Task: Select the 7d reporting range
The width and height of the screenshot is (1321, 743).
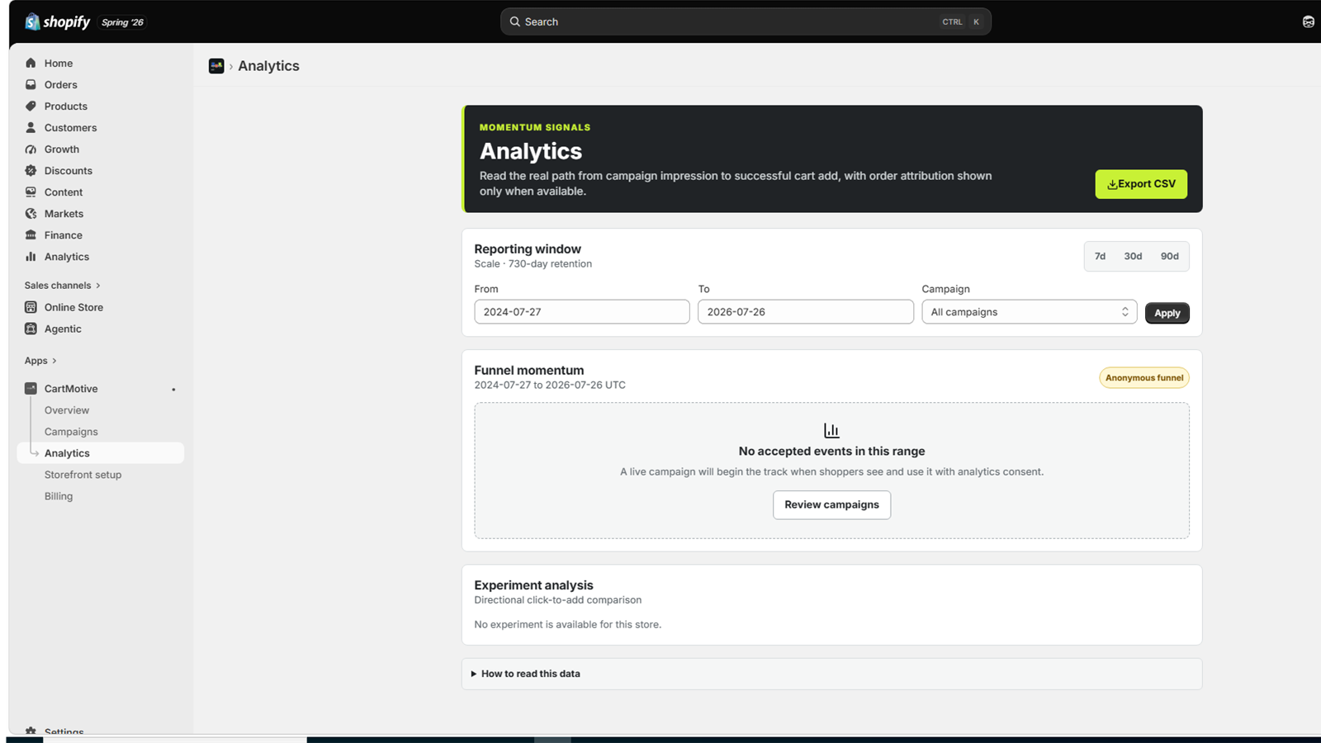Action: click(x=1100, y=256)
